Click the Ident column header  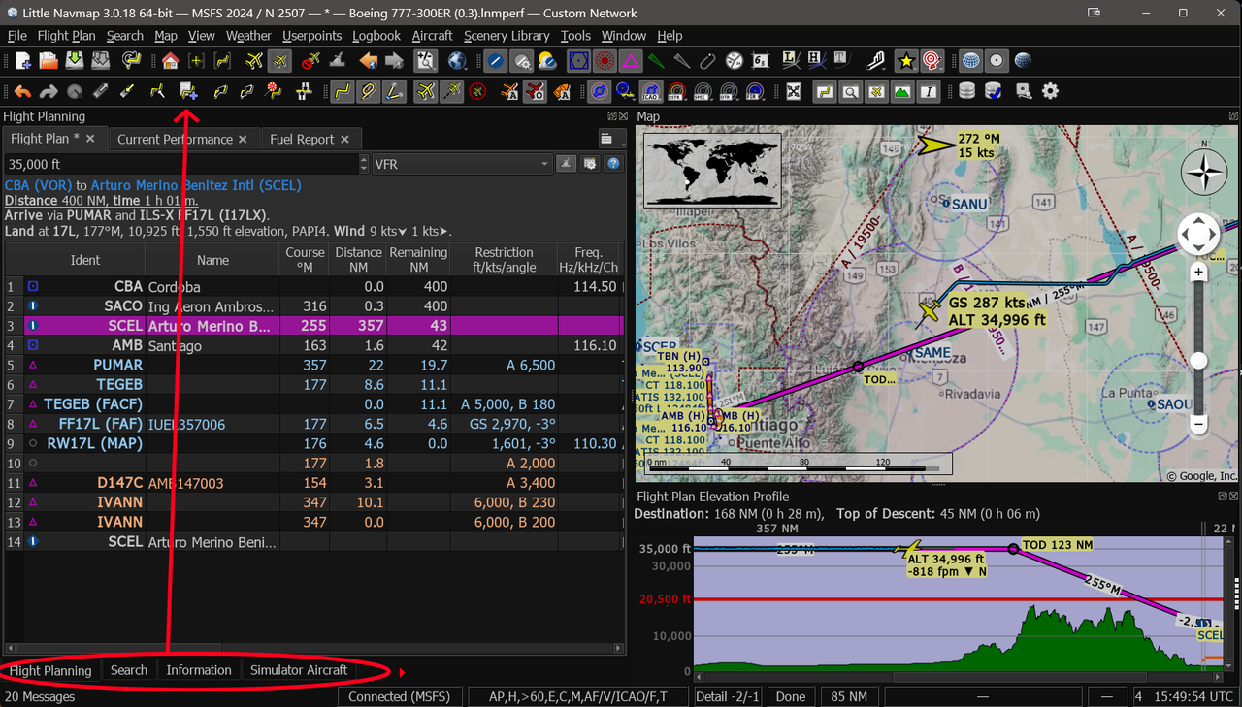[x=85, y=260]
